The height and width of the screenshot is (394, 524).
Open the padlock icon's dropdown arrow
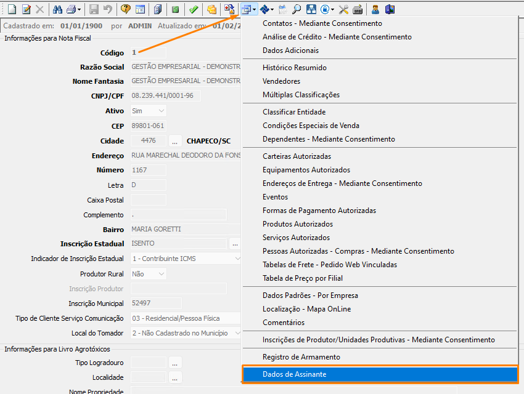click(332, 9)
